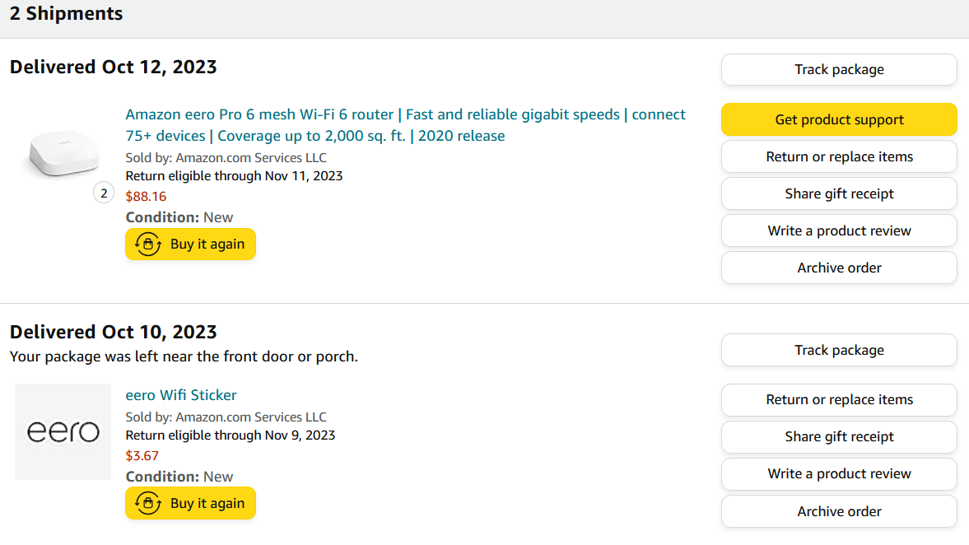
Task: Share gift receipt for Wifi Sticker
Action: click(x=839, y=436)
